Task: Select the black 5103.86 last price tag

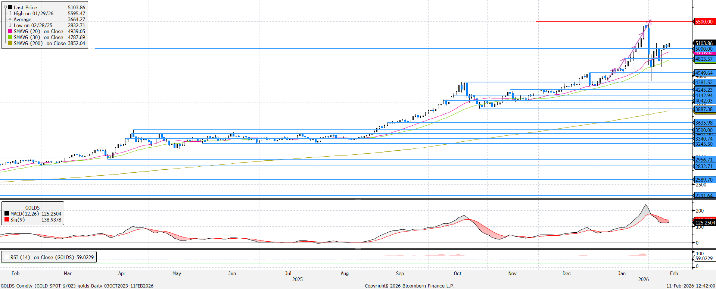Action: pyautogui.click(x=704, y=43)
